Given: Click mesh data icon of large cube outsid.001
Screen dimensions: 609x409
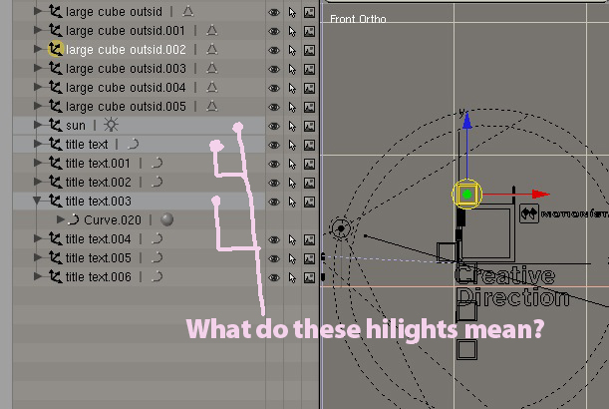Looking at the screenshot, I should point(211,30).
